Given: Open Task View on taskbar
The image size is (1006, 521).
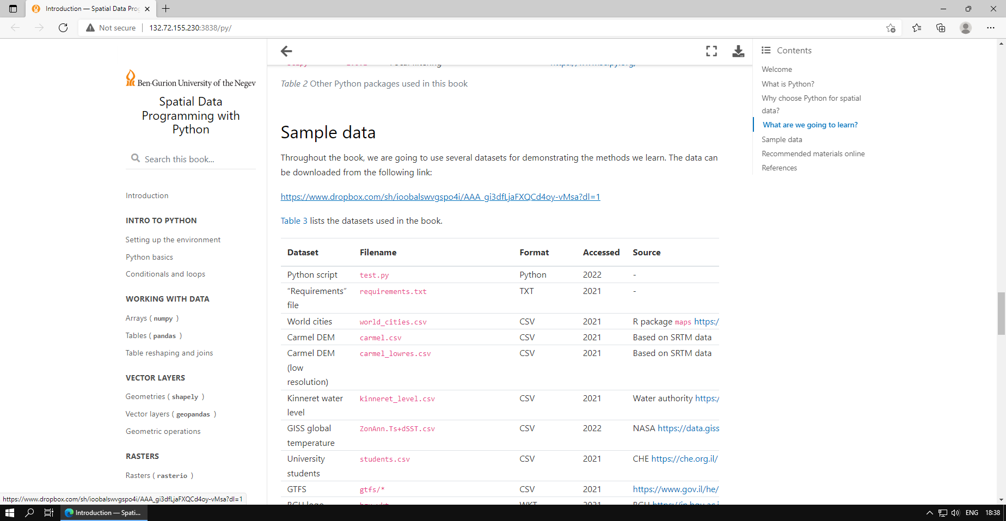Looking at the screenshot, I should coord(48,513).
